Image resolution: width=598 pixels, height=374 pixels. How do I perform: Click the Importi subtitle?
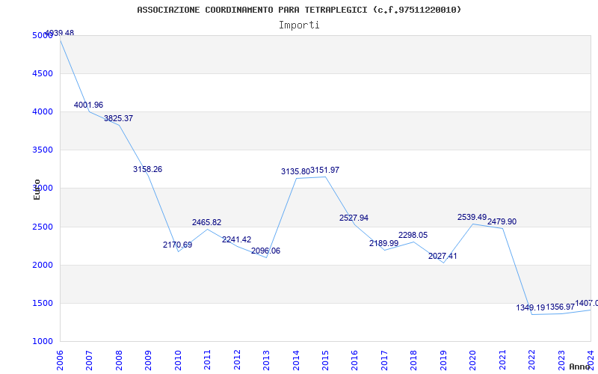pos(299,25)
